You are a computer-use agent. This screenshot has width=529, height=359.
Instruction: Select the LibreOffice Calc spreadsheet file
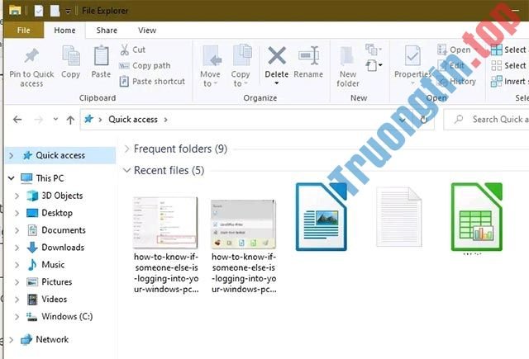click(x=477, y=217)
